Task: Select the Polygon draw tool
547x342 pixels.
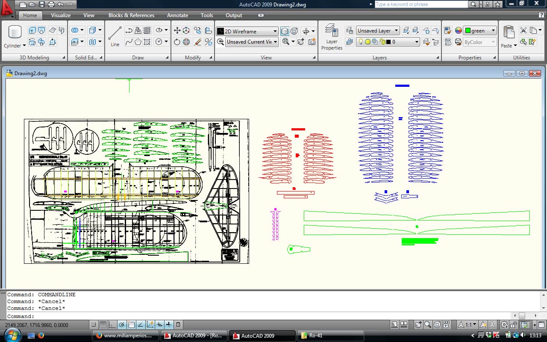Action: 138,42
